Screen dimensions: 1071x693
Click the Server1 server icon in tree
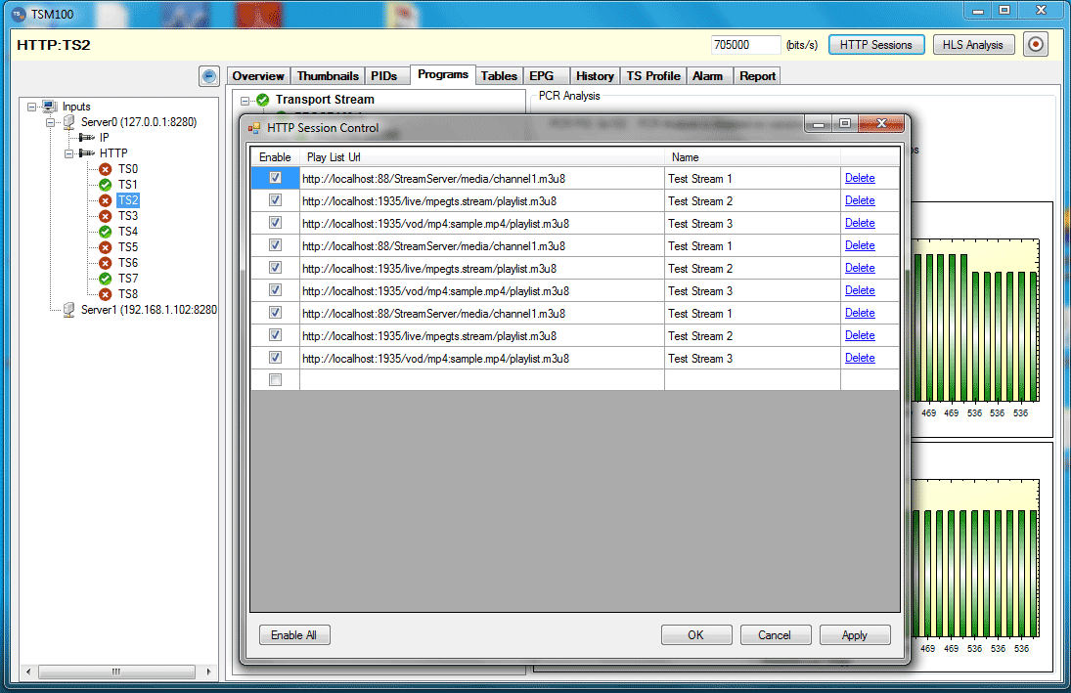click(x=68, y=310)
